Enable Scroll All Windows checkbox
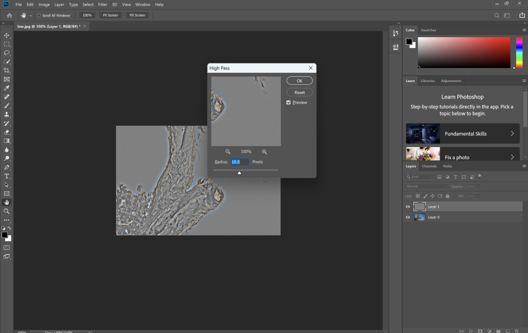This screenshot has height=333, width=528. tap(39, 15)
